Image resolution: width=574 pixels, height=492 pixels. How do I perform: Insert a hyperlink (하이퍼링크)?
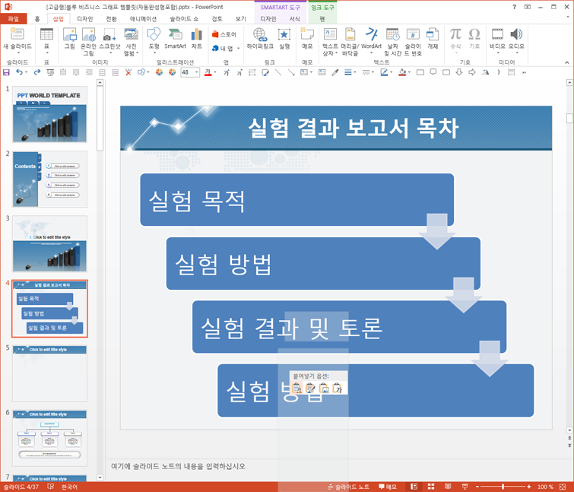[260, 39]
